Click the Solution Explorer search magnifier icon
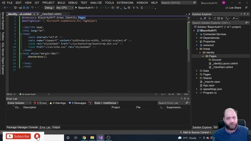 click(x=247, y=23)
